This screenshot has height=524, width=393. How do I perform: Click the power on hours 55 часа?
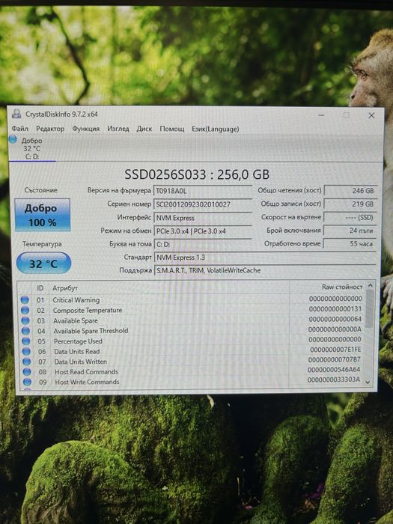(x=350, y=244)
